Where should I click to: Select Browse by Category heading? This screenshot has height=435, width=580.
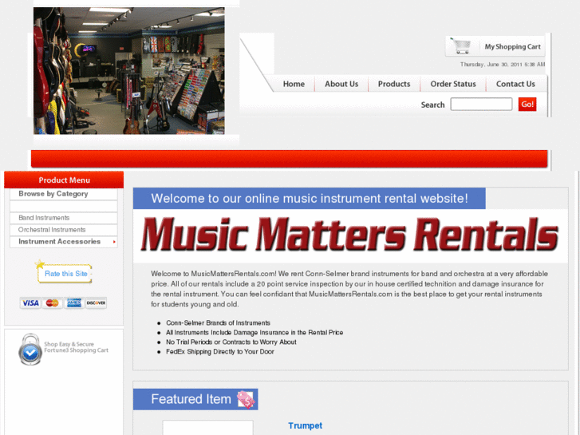coord(53,194)
